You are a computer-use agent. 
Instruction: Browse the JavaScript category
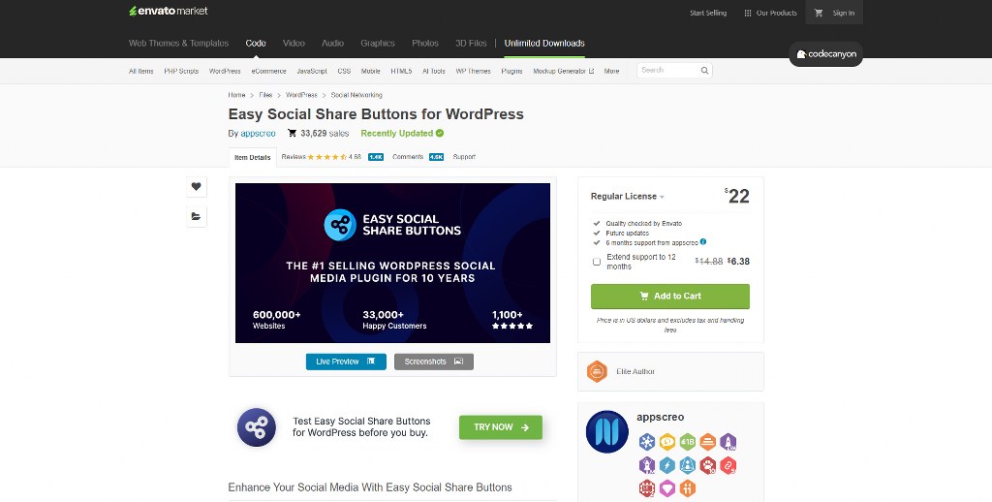pos(312,71)
